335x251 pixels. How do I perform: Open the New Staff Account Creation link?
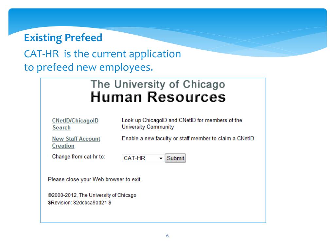[76, 142]
